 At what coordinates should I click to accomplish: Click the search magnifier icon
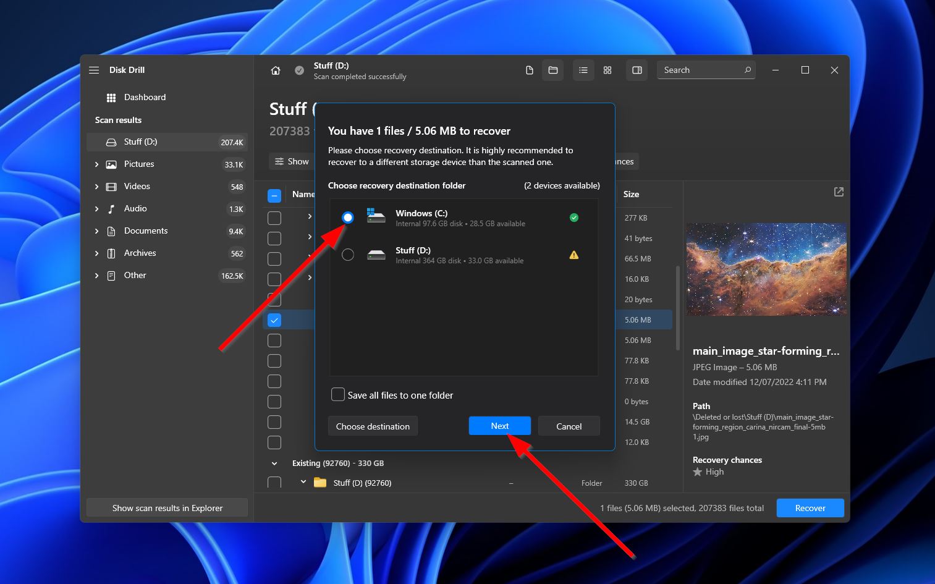[x=748, y=70]
